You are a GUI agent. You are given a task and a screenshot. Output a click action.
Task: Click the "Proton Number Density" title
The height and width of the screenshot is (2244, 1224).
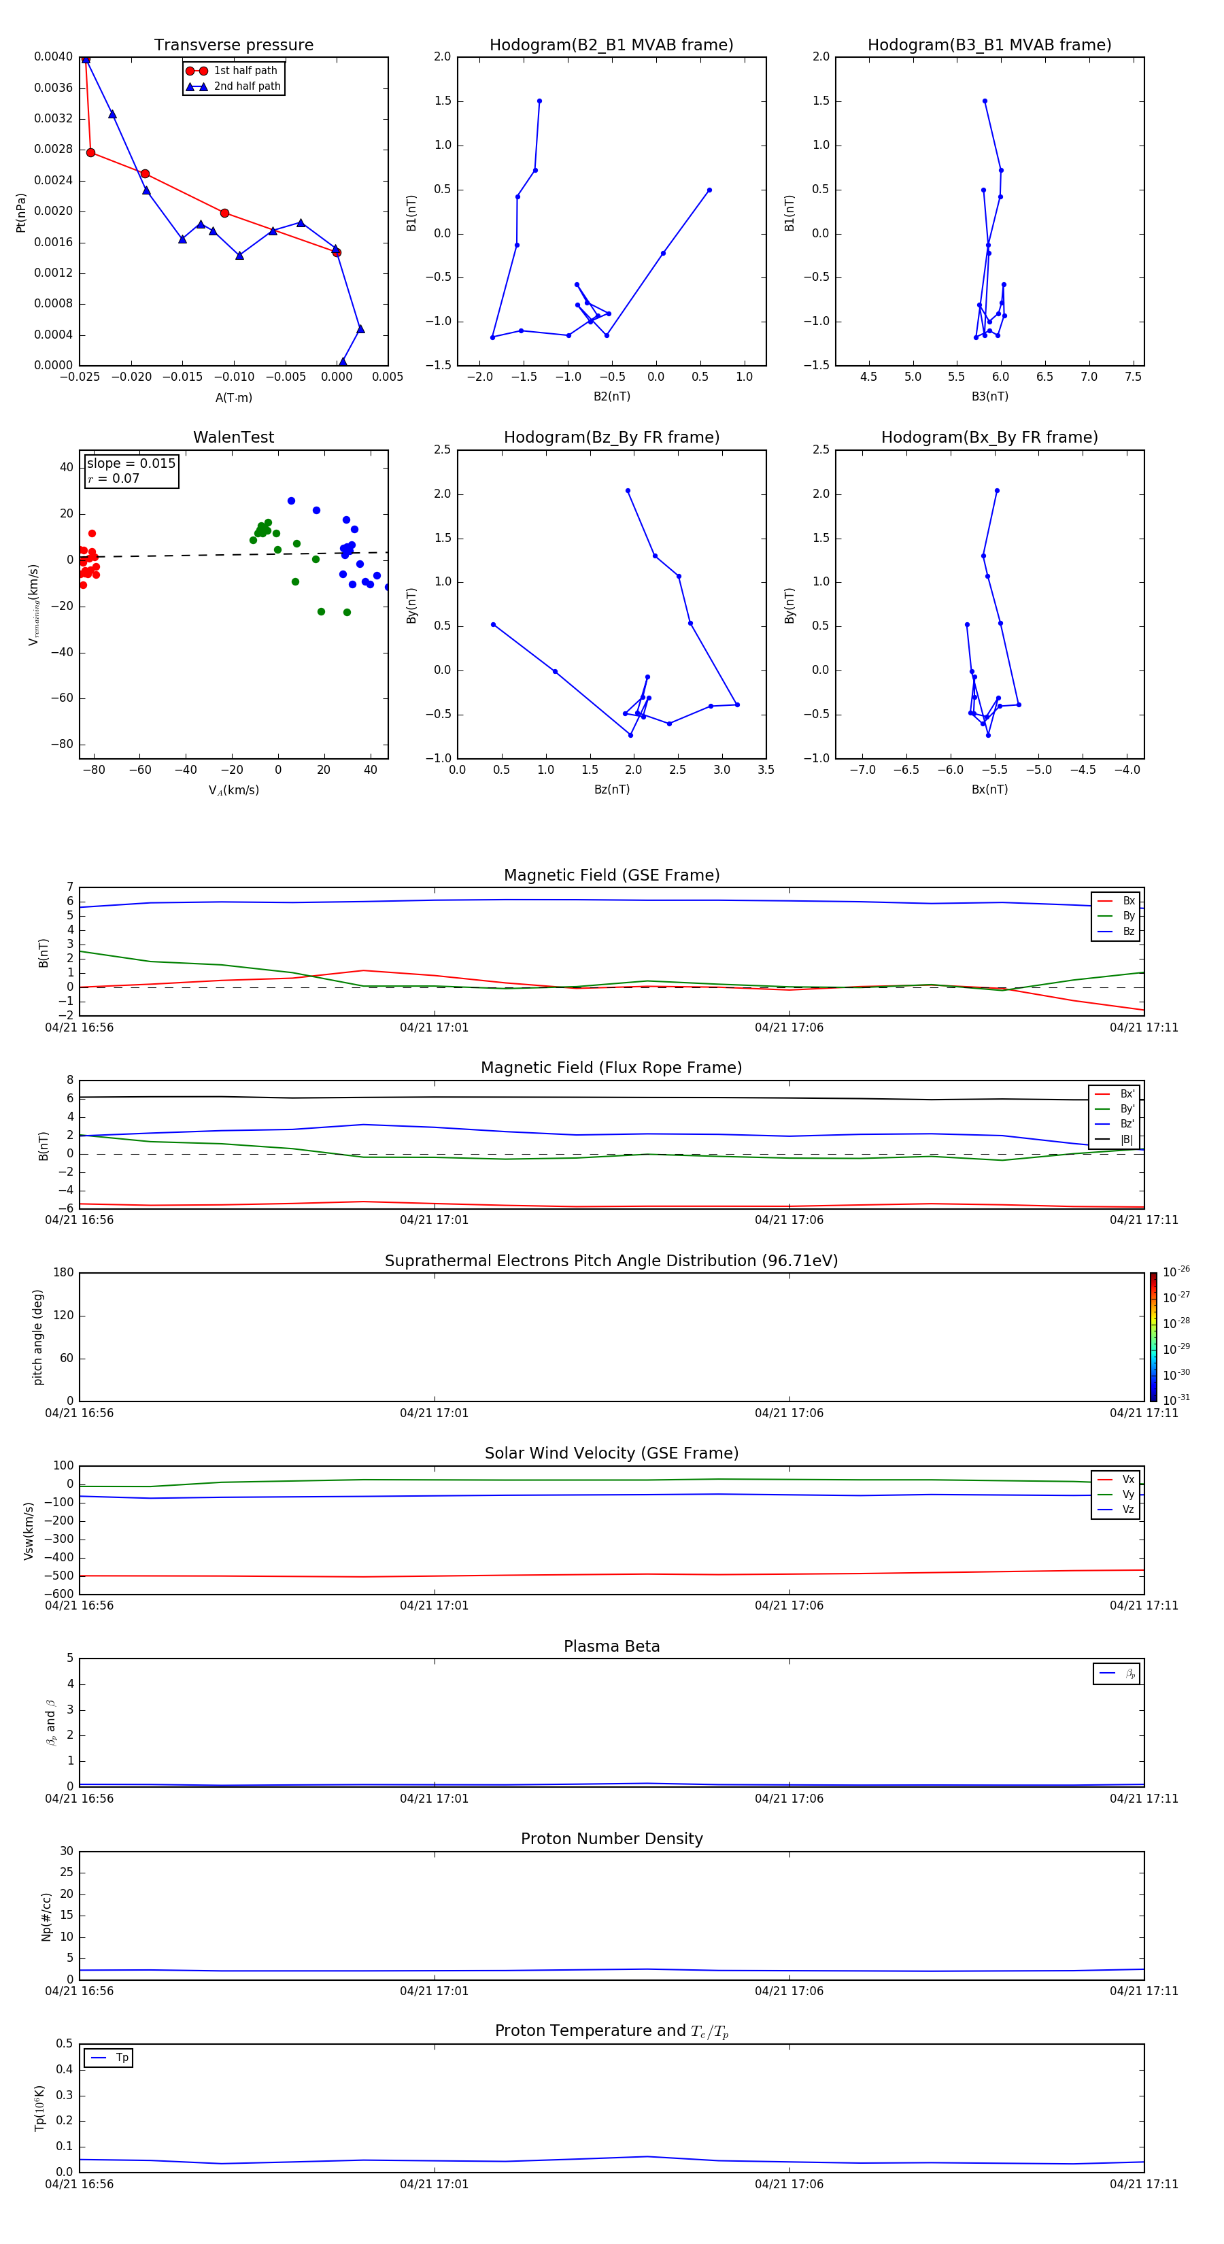[611, 1839]
